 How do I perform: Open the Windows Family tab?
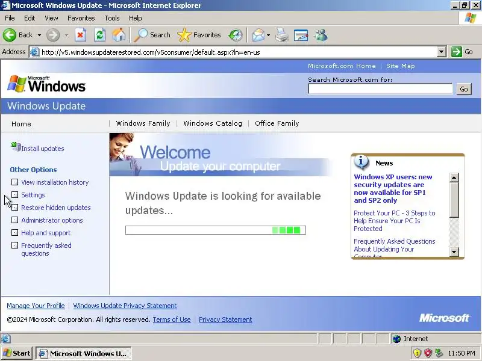tap(143, 123)
